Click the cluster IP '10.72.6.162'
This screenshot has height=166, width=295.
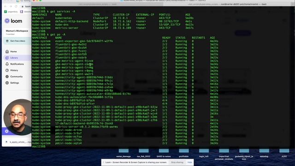pyautogui.click(x=122, y=21)
